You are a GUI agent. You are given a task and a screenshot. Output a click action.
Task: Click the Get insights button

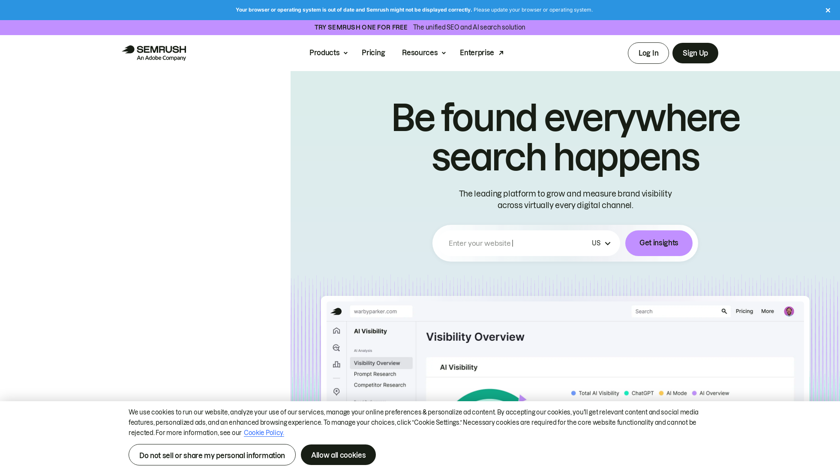click(x=658, y=243)
